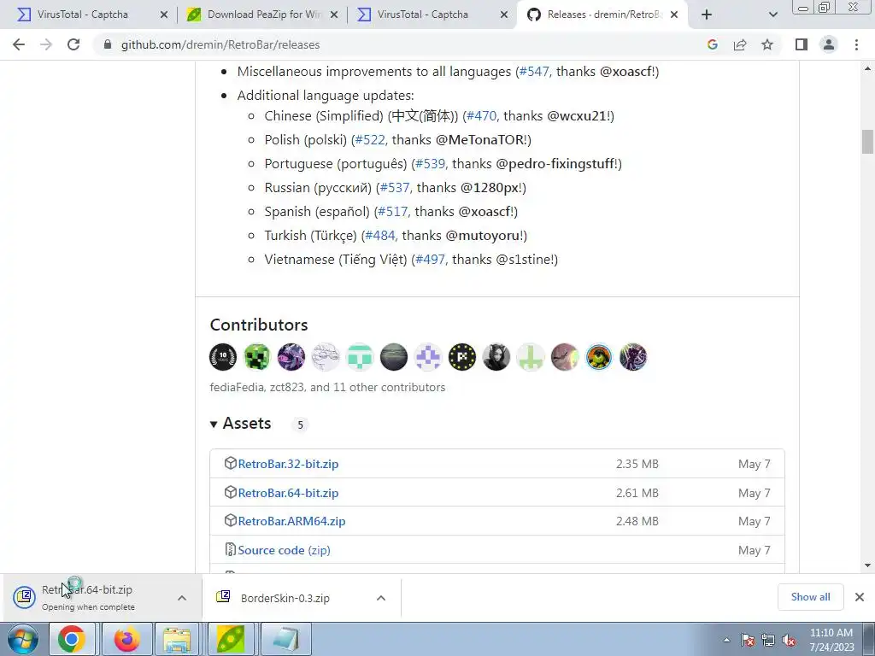Collapse the Assets section
Screen dimensions: 875x656
(x=240, y=424)
